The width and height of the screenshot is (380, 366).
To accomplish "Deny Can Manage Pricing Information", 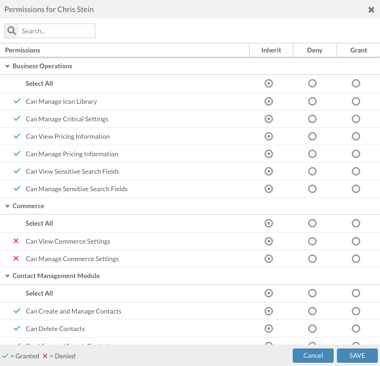I will tap(312, 154).
